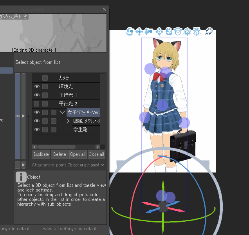This screenshot has height=235, width=249.
Task: Expand the 眼鏡 メタル tree node
Action: (68, 121)
